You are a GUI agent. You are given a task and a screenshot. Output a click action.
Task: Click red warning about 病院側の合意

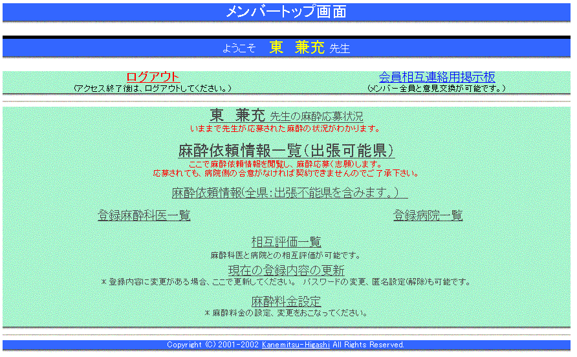pos(286,173)
